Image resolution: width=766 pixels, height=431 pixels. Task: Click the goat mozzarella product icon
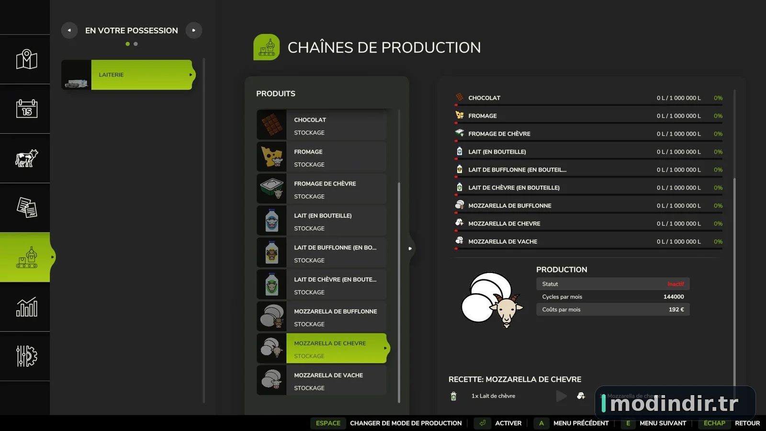click(x=271, y=349)
